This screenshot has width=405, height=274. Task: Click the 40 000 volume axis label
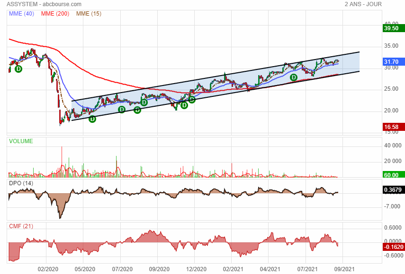pos(393,146)
